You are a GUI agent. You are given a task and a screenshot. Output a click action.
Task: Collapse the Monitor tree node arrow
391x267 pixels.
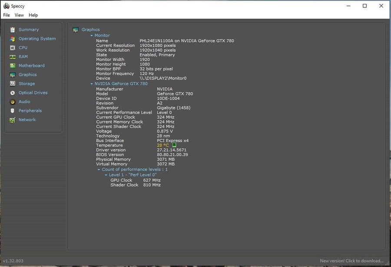(x=92, y=35)
